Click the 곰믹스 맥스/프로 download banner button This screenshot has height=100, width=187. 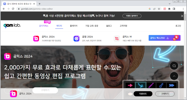tap(165, 38)
